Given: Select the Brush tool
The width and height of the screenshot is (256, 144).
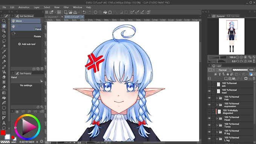Looking at the screenshot, I should (x=4, y=67).
